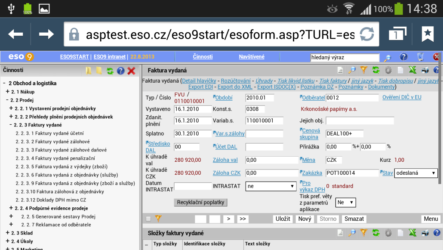This screenshot has height=250, width=443.
Task: Click filter funnel in Složky faktury vydané toolbar
Action: [x=363, y=233]
